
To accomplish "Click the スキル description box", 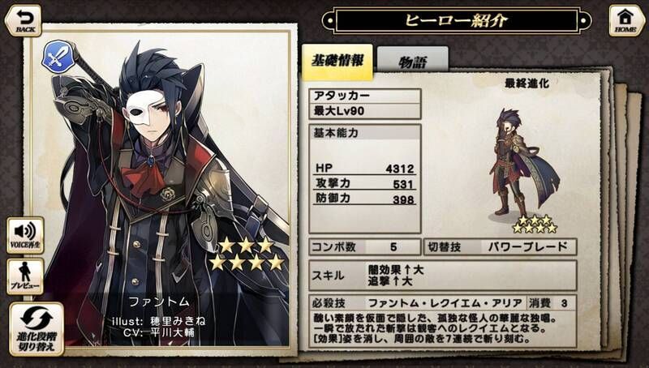I will (443, 276).
